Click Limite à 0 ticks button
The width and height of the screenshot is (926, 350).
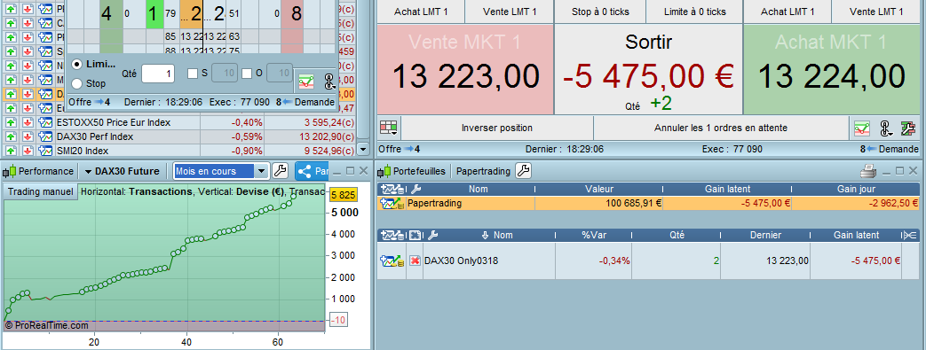pos(694,12)
